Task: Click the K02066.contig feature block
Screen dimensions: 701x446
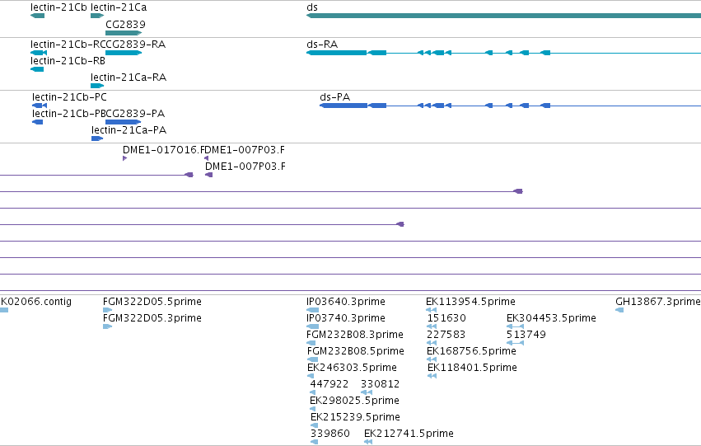Action: 4,310
